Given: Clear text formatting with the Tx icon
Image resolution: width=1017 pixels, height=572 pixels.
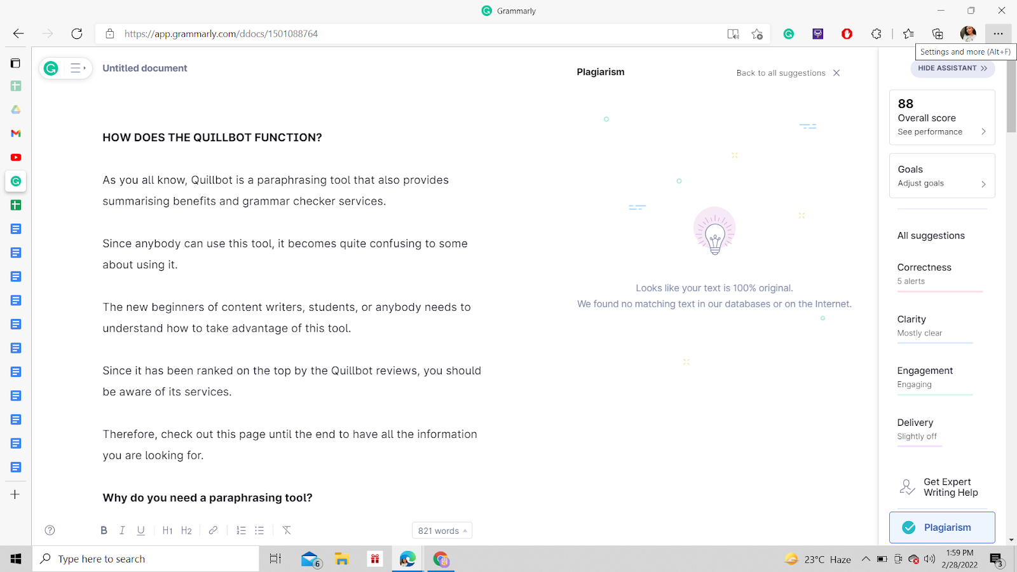Looking at the screenshot, I should coord(287,531).
